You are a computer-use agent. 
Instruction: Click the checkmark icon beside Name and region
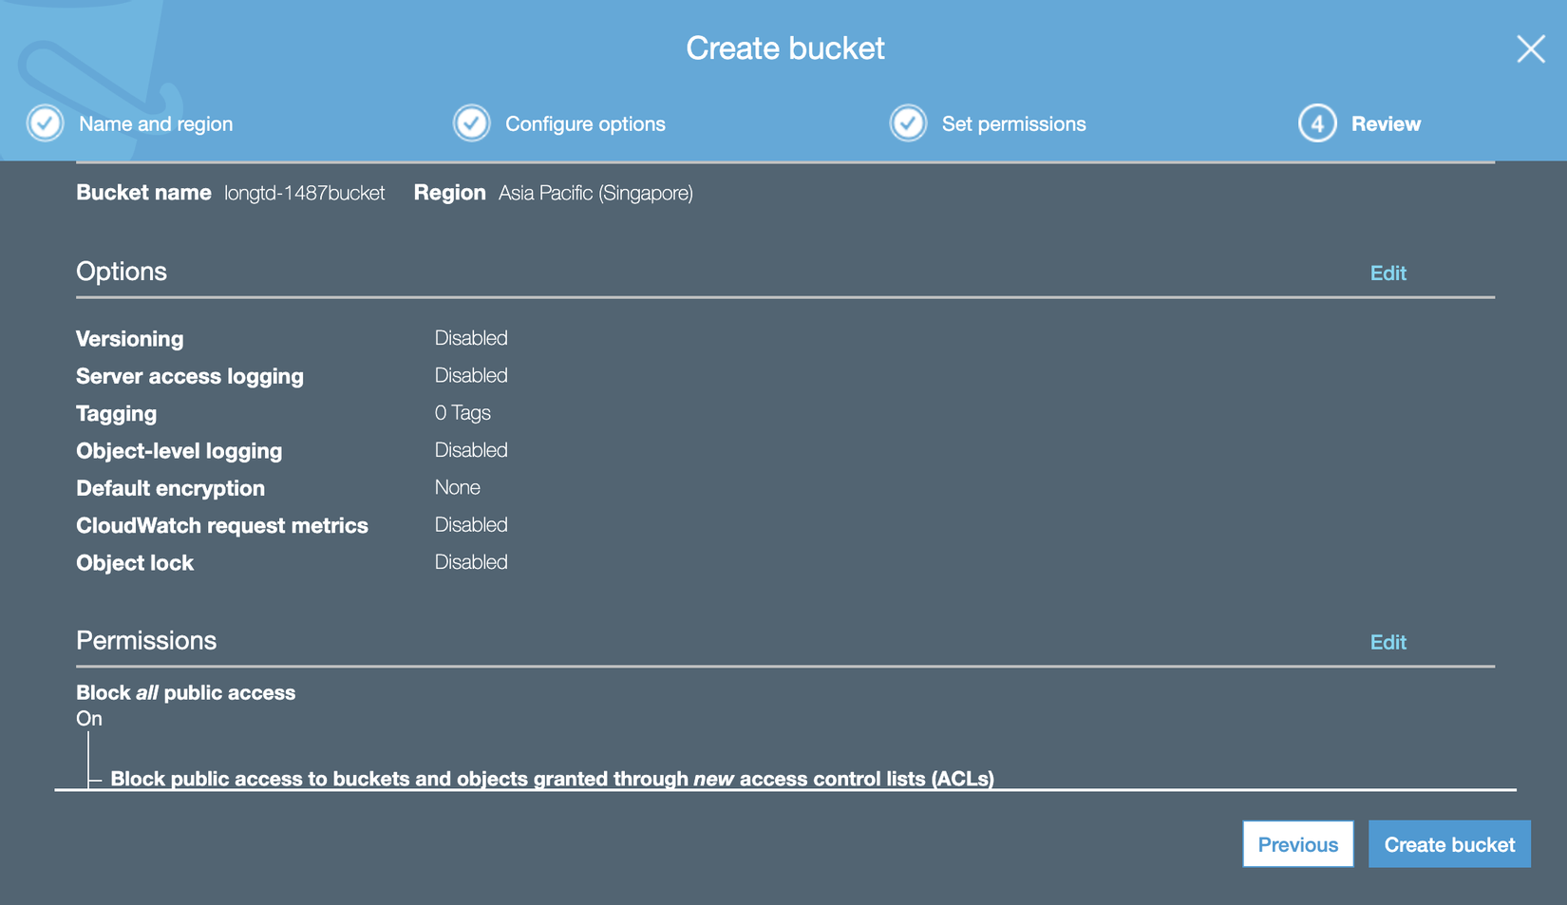[x=45, y=123]
